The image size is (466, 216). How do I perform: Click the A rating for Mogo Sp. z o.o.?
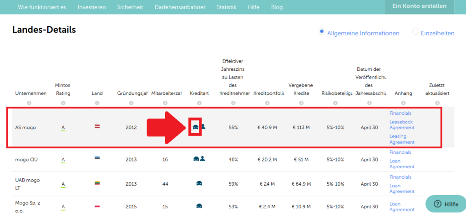point(63,207)
